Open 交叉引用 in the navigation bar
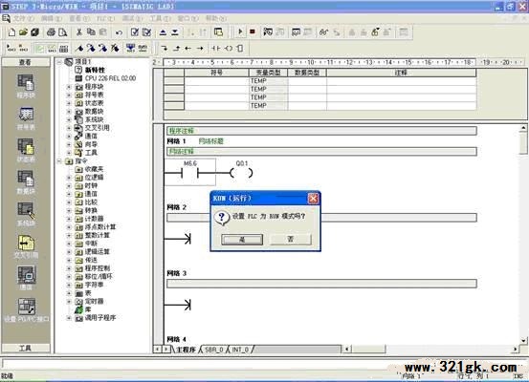Image resolution: width=529 pixels, height=382 pixels. [26, 246]
